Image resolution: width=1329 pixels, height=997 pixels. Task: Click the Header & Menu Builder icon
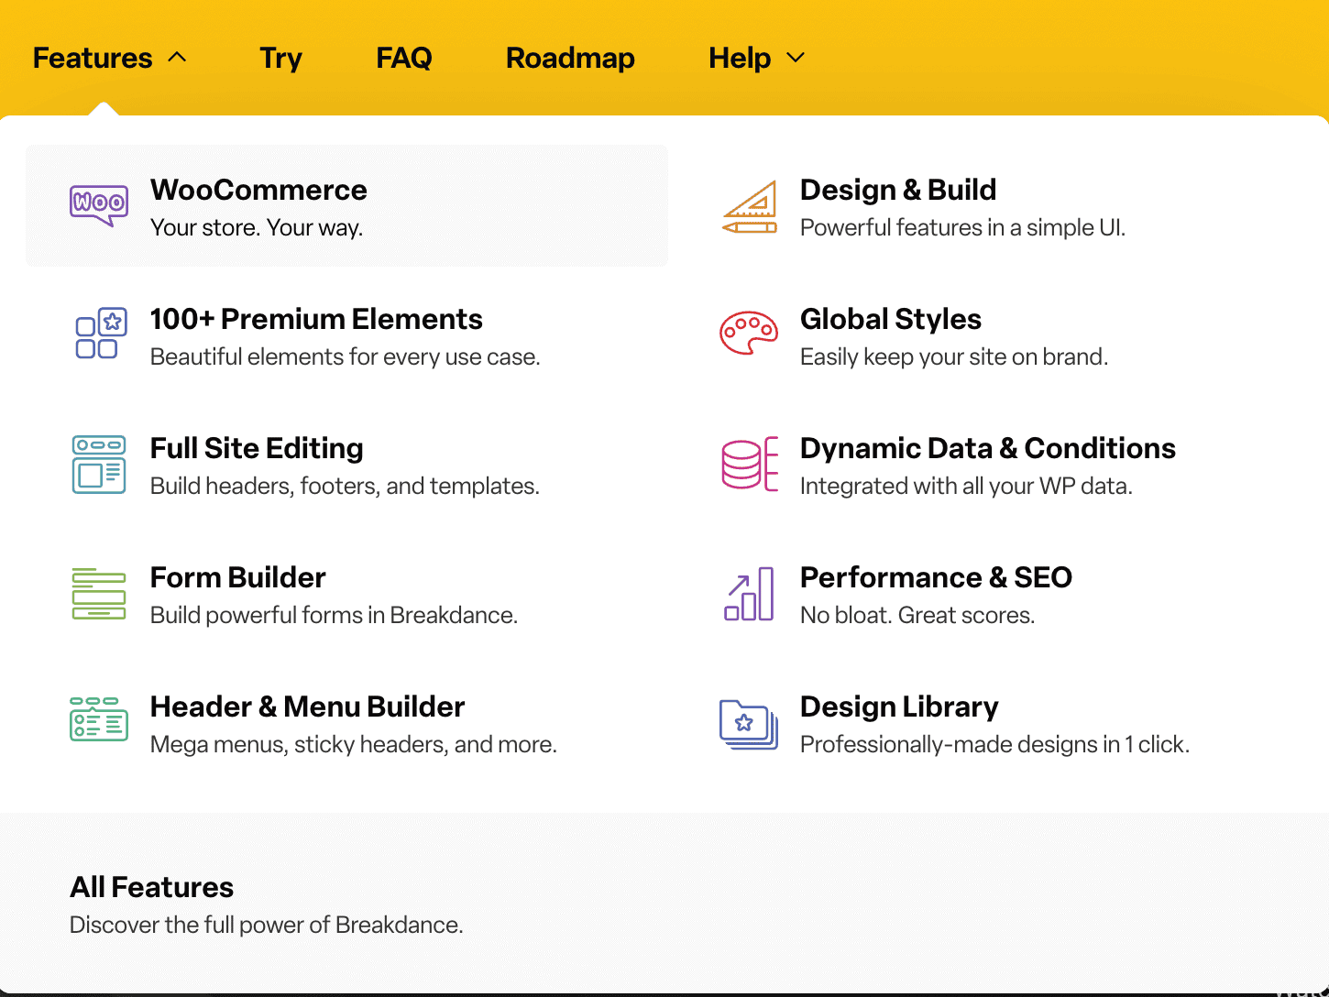[99, 719]
